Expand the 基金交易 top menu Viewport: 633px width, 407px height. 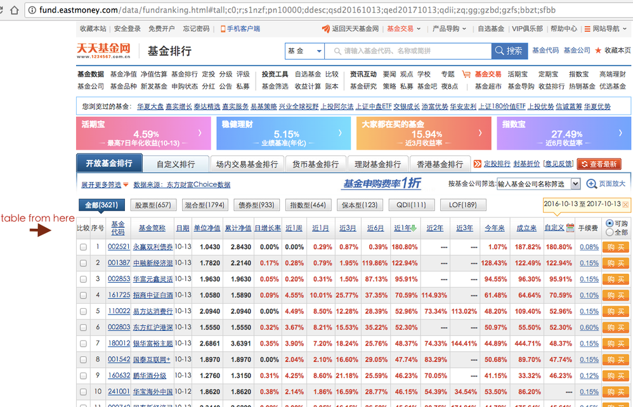[x=403, y=29]
